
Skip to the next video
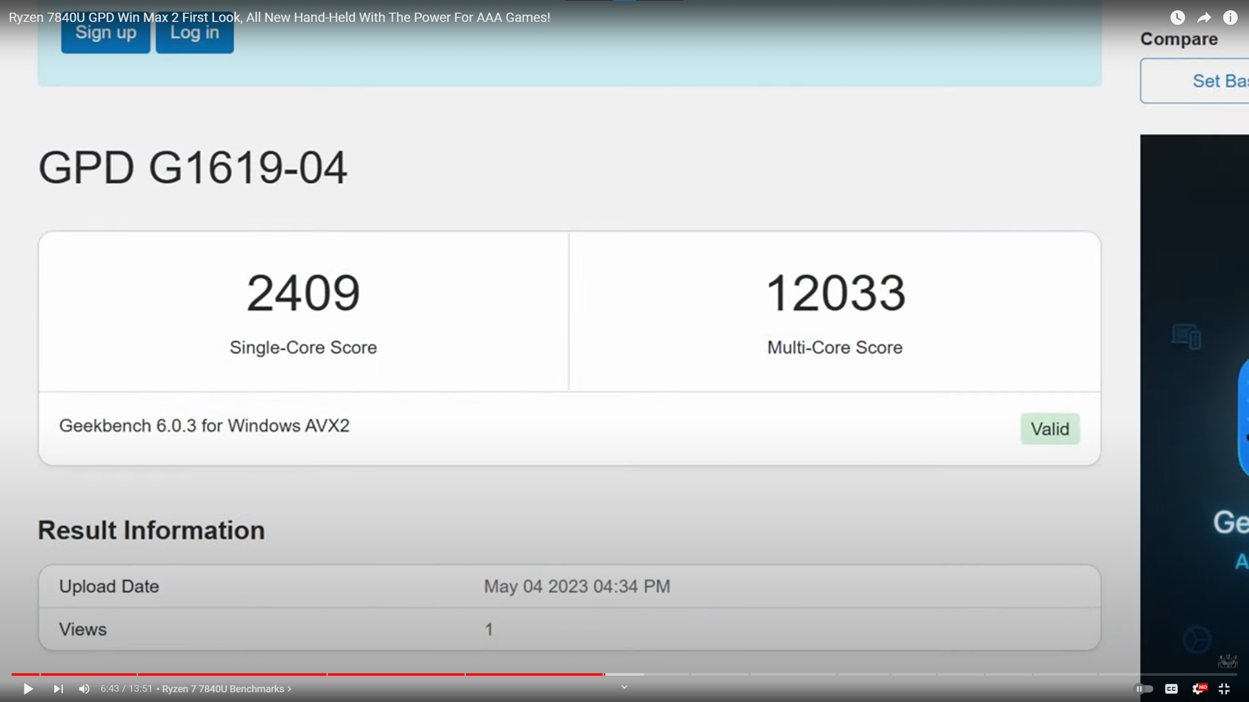pos(58,689)
